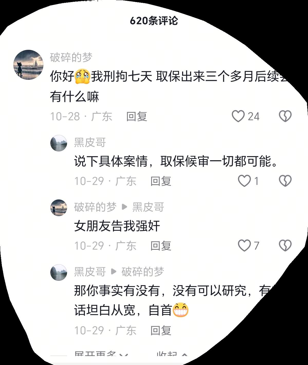This screenshot has height=365, width=308.
Task: Dislike the top comment by 破碎的梦
Action: click(x=285, y=116)
